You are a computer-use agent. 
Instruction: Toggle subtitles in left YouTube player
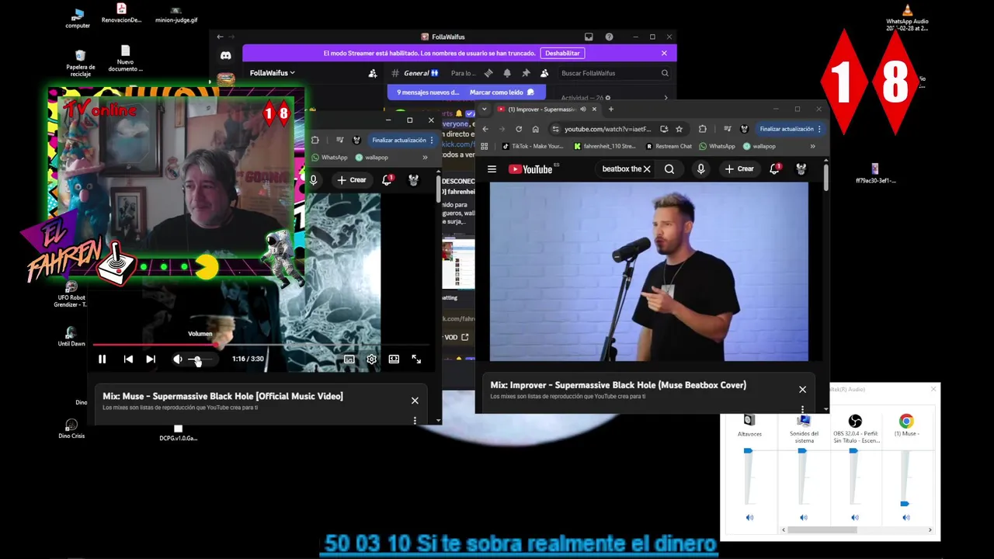[349, 359]
